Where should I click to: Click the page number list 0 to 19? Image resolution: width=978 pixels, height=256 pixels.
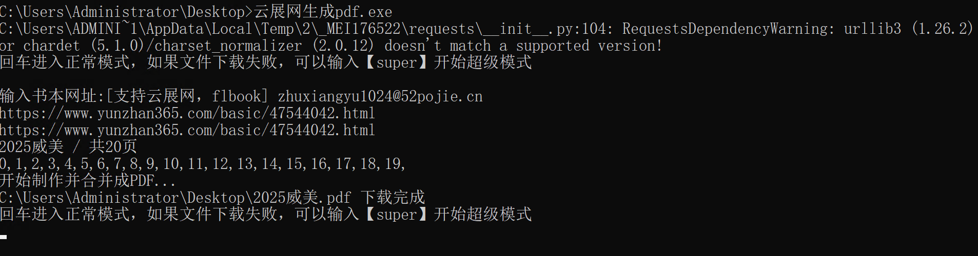pyautogui.click(x=203, y=164)
